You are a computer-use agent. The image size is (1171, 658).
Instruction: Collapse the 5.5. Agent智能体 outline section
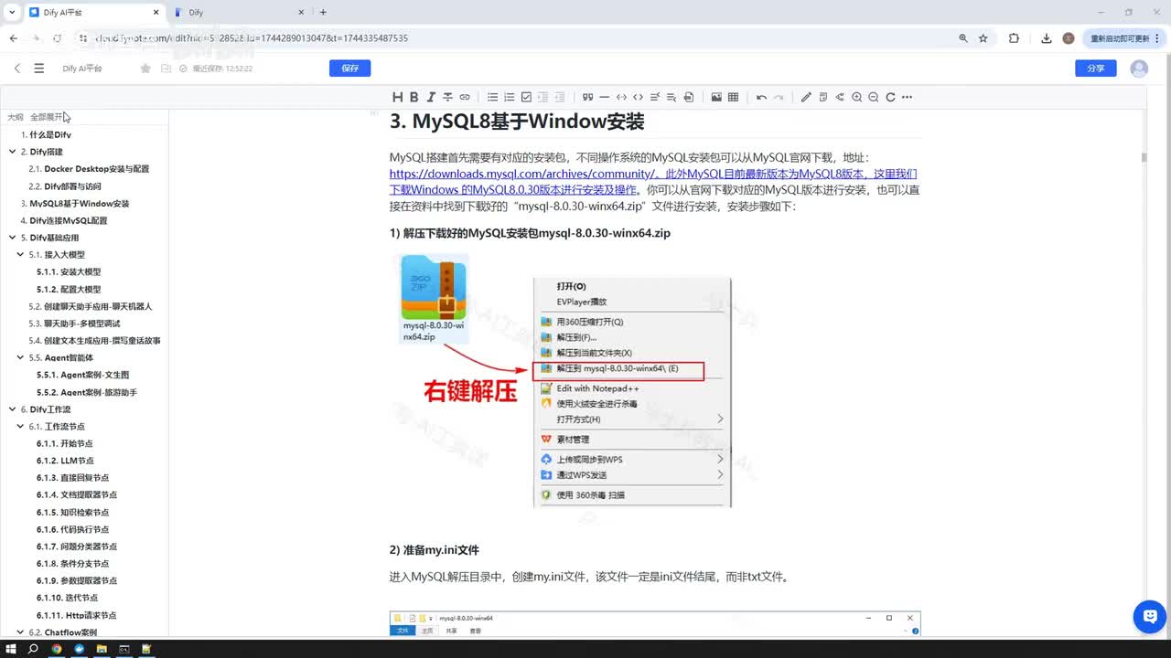(x=21, y=357)
